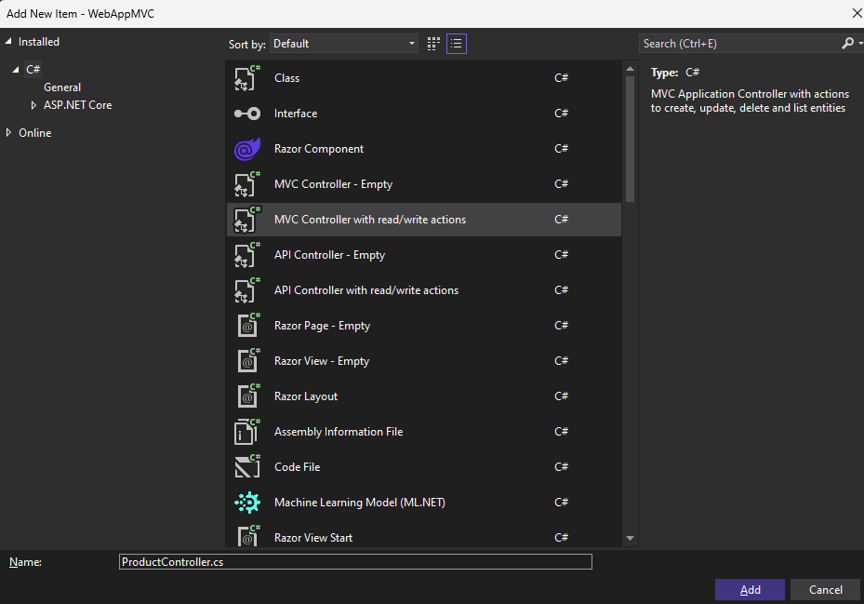Image resolution: width=864 pixels, height=604 pixels.
Task: Click the Machine Learning Model icon
Action: 247,503
